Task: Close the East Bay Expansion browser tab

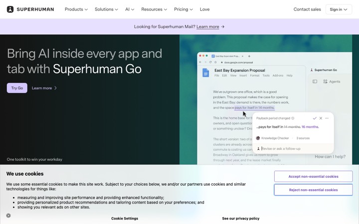Action: pos(243,56)
